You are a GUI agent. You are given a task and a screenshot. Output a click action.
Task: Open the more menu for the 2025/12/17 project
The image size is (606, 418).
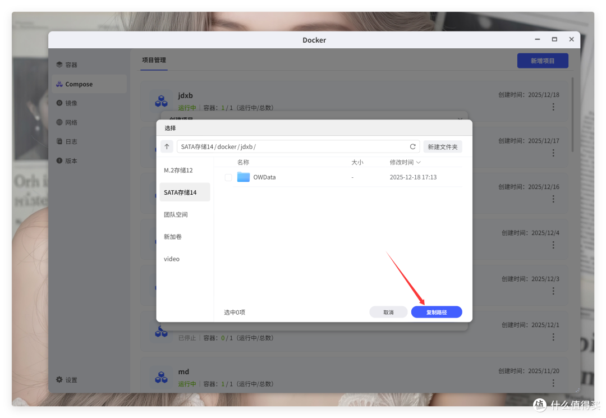[x=553, y=153]
